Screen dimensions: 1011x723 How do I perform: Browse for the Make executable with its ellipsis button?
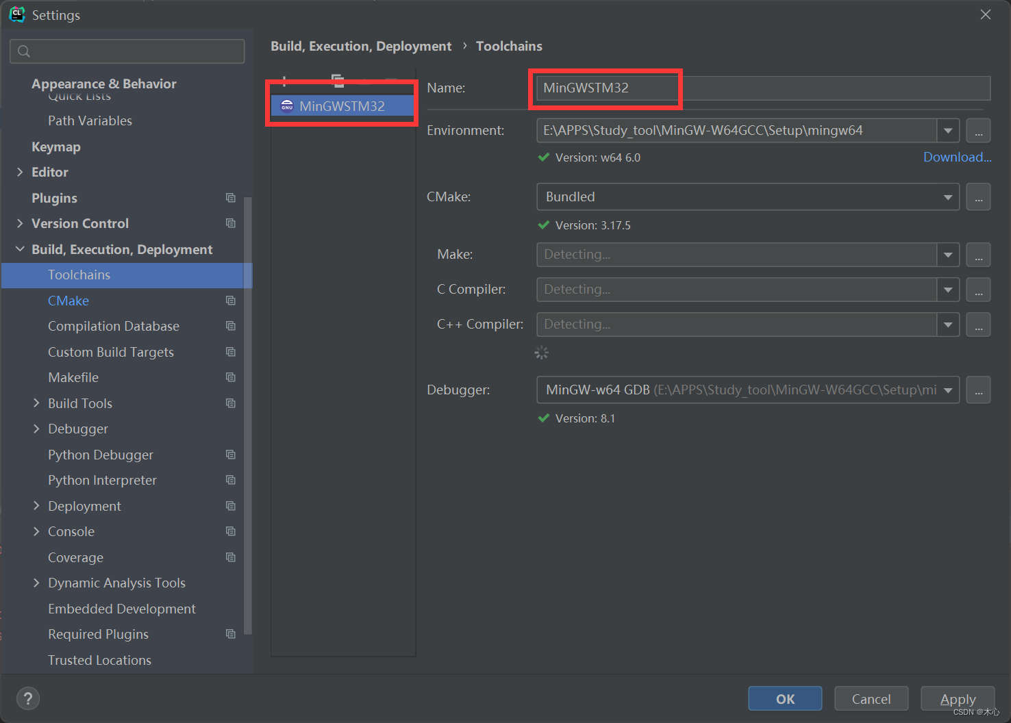[x=978, y=255]
